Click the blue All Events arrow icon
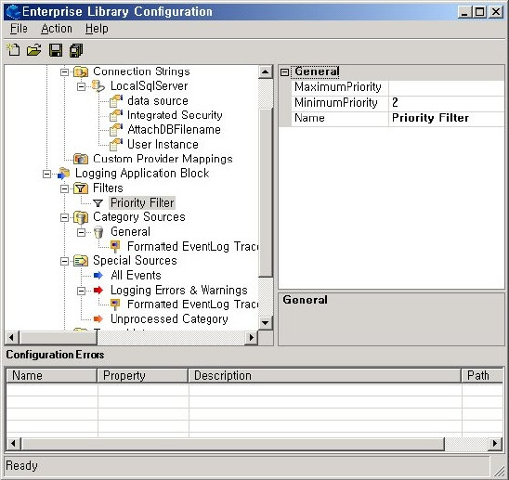The height and width of the screenshot is (480, 509). [x=98, y=276]
